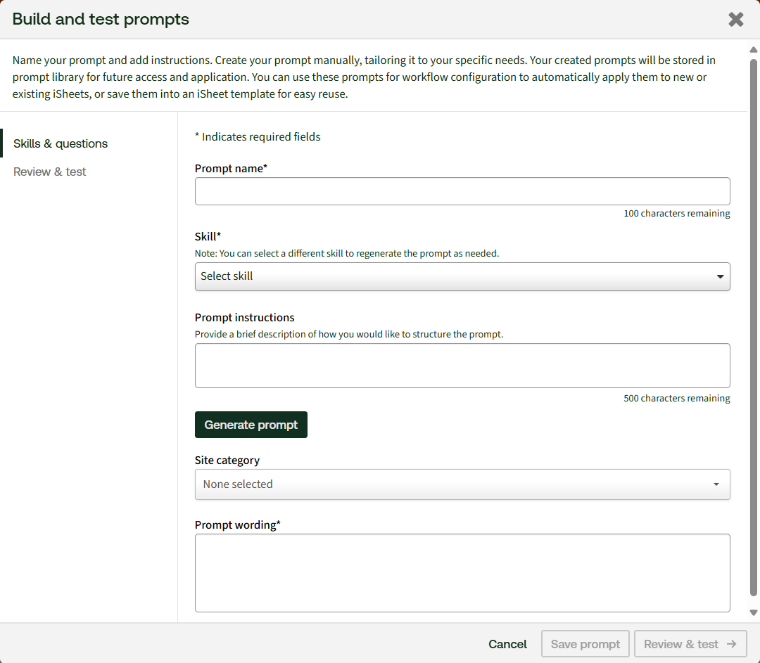This screenshot has width=760, height=663.
Task: Click into the Prompt wording text area
Action: pyautogui.click(x=462, y=572)
